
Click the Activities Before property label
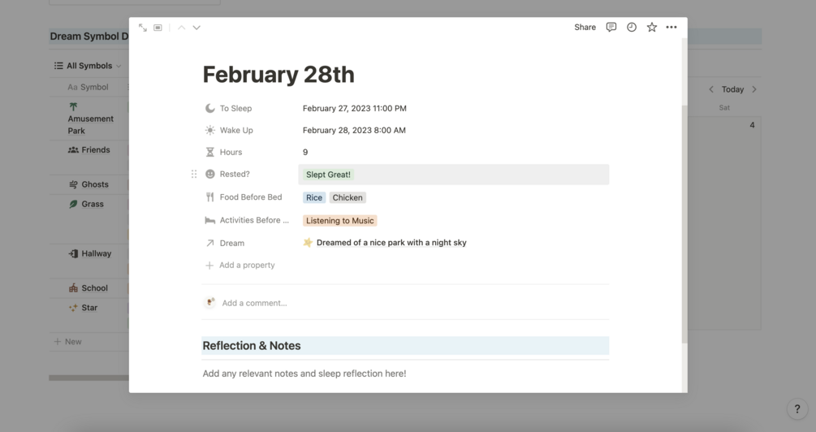tap(253, 220)
